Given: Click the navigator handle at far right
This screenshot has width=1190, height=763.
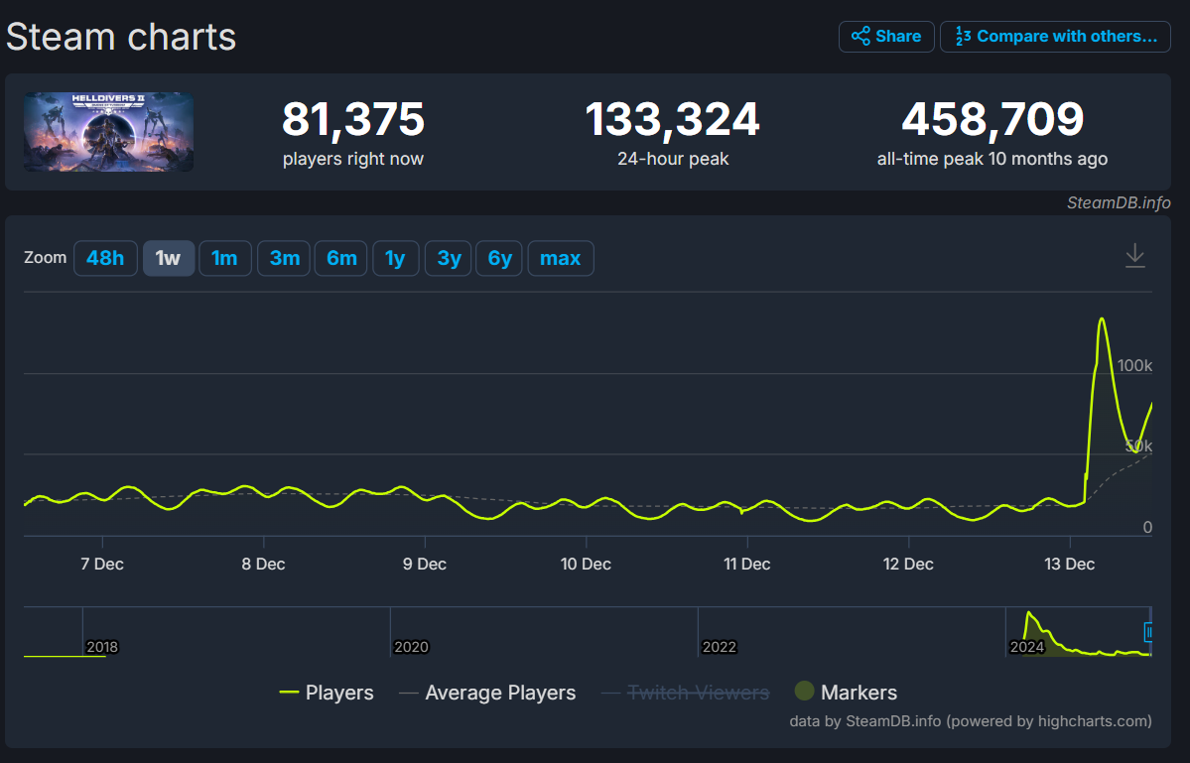Looking at the screenshot, I should (1149, 632).
